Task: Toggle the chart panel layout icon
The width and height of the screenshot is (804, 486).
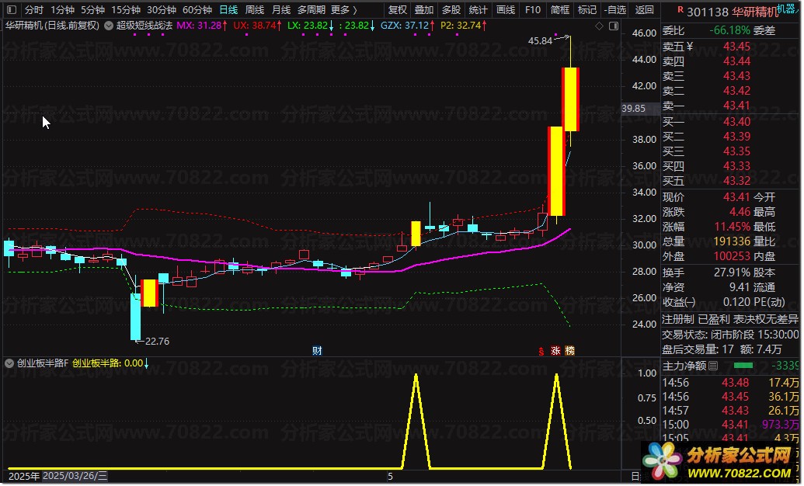Action: pos(613,26)
